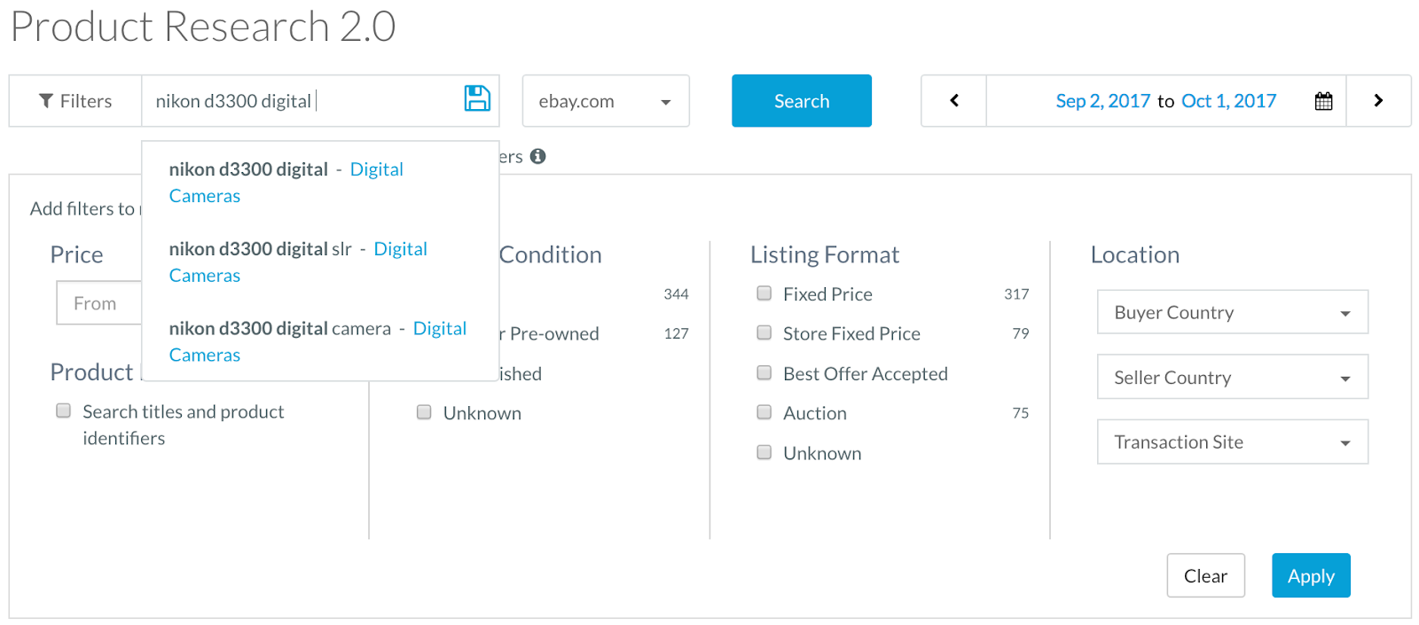
Task: Click the Product Research 2.0 title
Action: tap(203, 26)
